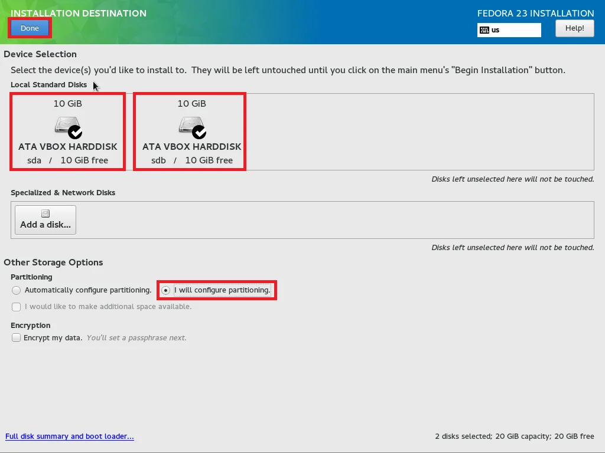Viewport: 605px width, 453px height.
Task: Choose I will configure partitioning radio
Action: pyautogui.click(x=165, y=290)
